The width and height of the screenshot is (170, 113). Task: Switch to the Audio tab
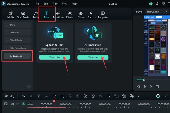[x=35, y=15]
